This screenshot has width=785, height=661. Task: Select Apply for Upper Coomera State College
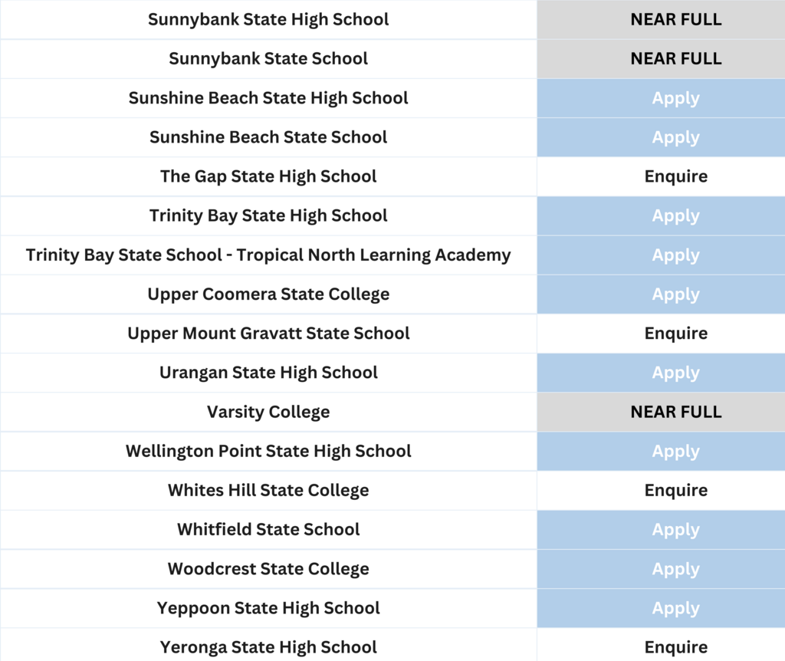675,294
